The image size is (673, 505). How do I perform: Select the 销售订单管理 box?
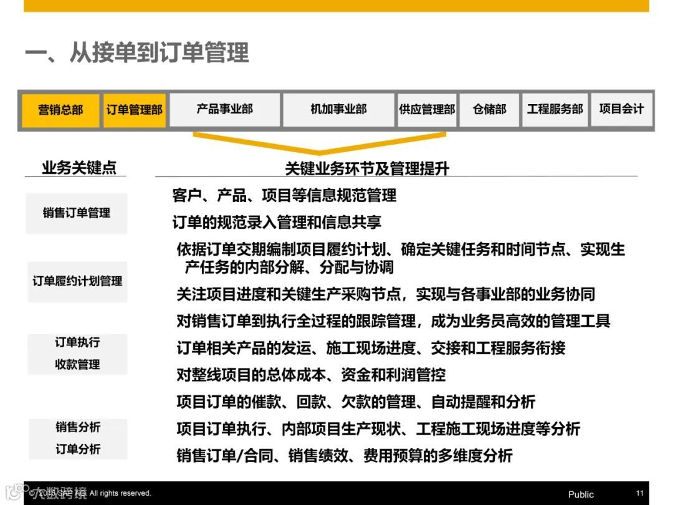[x=77, y=213]
